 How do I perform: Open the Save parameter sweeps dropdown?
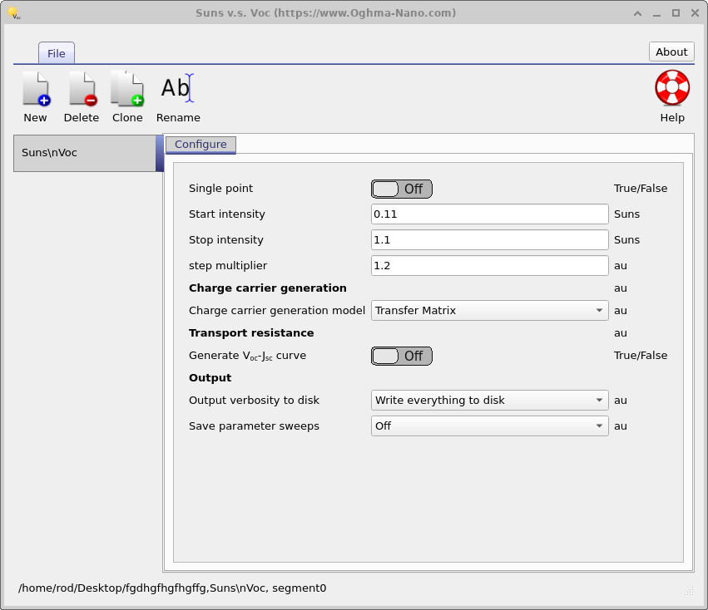(489, 426)
